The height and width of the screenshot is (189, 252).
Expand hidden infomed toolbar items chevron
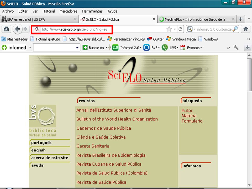tap(228, 48)
